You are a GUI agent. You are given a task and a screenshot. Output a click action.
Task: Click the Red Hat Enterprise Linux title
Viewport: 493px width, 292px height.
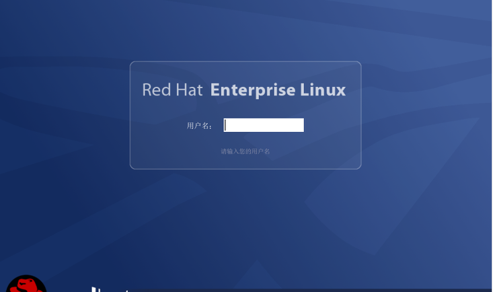click(244, 90)
